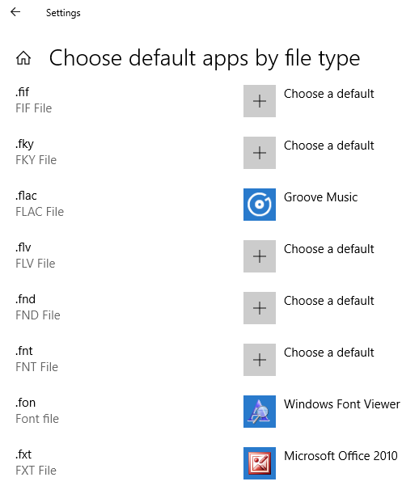Screen dimensions: 419x490
Task: Go to Settings home via house icon
Action: (x=23, y=58)
